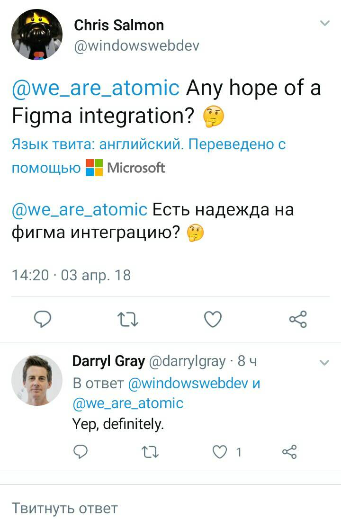Open Chris Salmon's profile picture
This screenshot has width=341, height=519.
coord(37,35)
